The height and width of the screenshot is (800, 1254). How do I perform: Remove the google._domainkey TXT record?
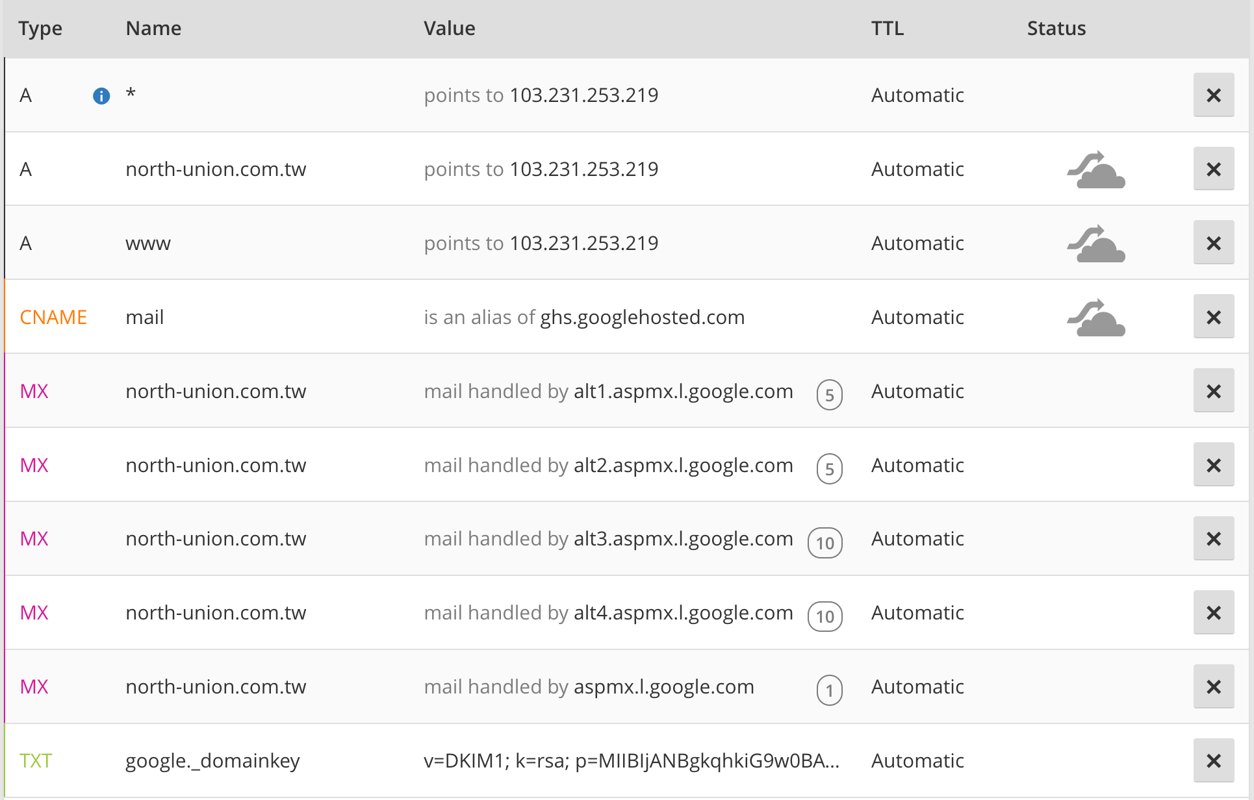pyautogui.click(x=1213, y=761)
